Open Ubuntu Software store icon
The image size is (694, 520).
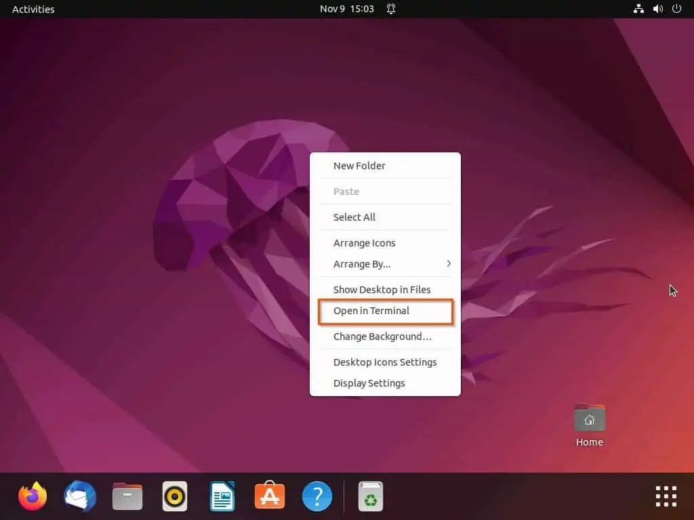[x=270, y=495]
